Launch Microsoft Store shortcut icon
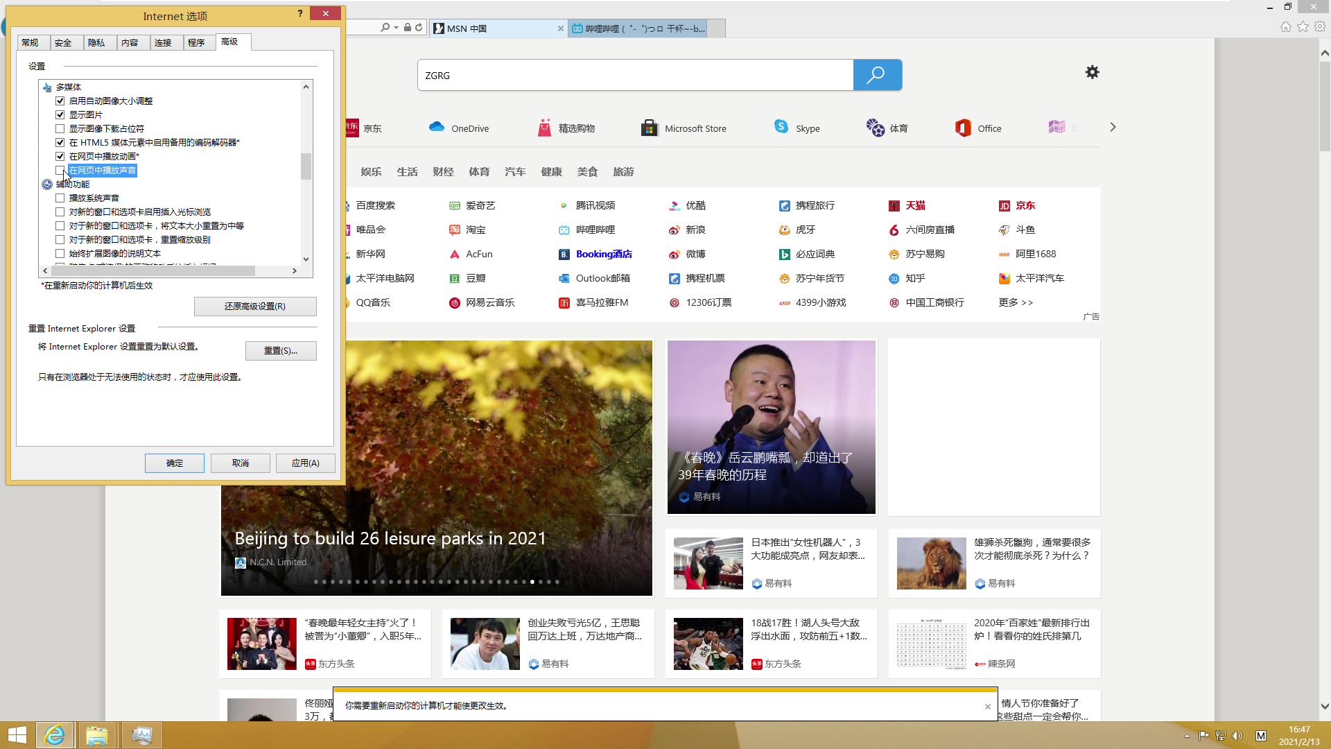The height and width of the screenshot is (749, 1331). pos(649,128)
